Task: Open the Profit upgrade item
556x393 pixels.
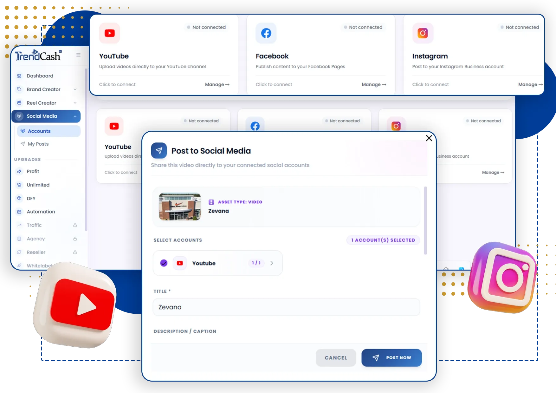Action: click(x=46, y=171)
